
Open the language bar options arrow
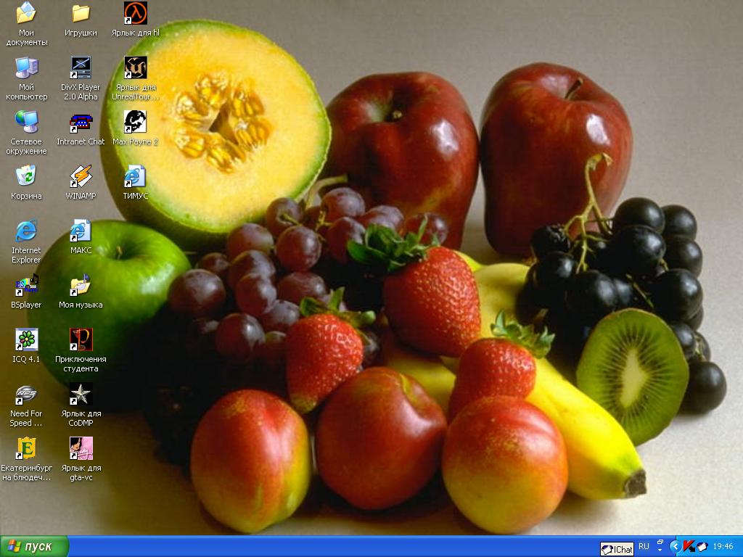click(x=660, y=548)
